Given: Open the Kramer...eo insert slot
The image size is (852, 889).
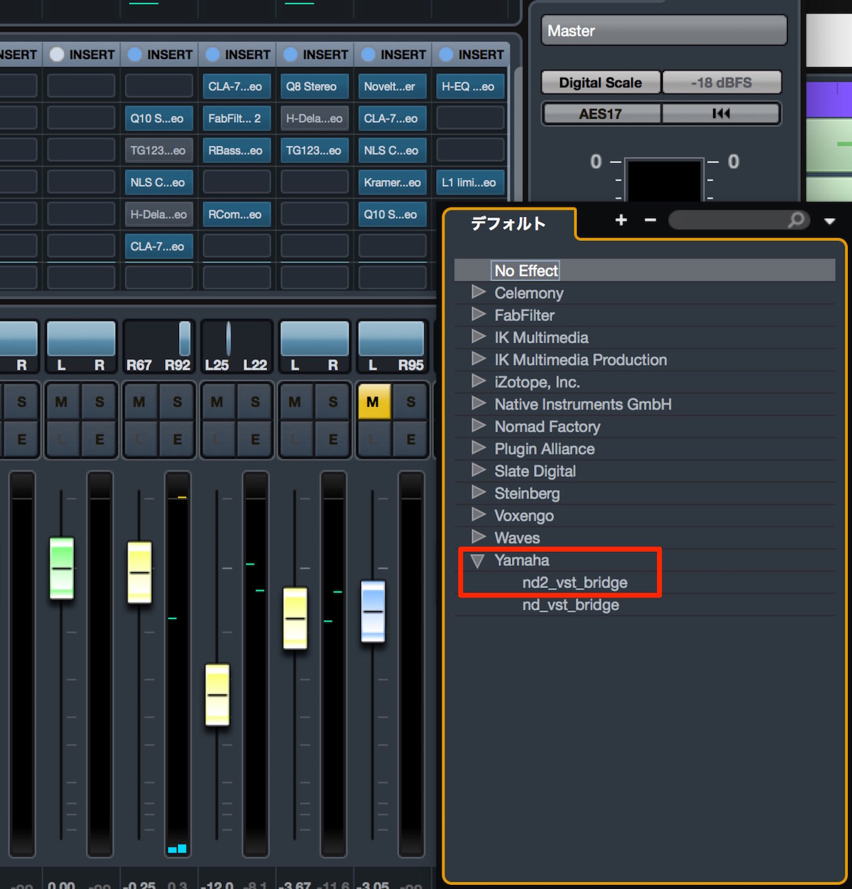Looking at the screenshot, I should [392, 183].
